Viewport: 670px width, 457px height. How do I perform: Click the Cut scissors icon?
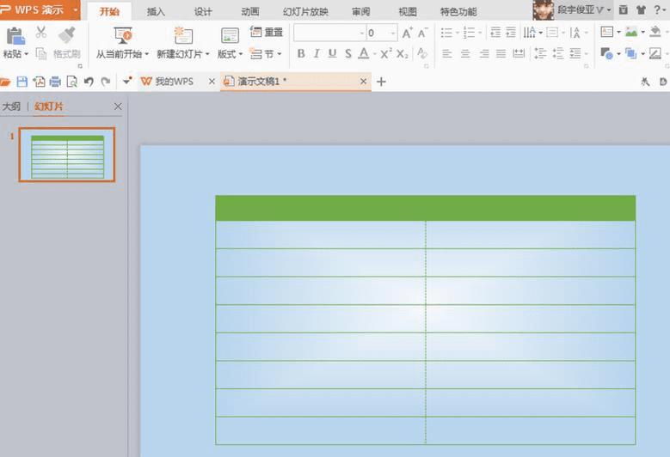coord(41,32)
